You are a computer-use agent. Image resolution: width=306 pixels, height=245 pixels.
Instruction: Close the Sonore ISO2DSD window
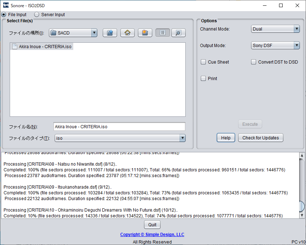pyautogui.click(x=297, y=5)
